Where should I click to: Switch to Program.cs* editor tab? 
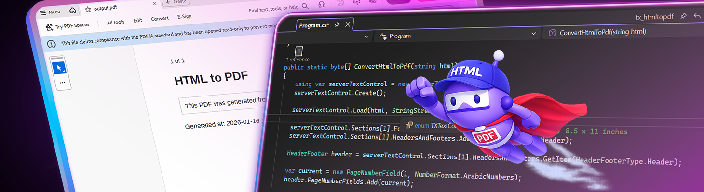coord(314,25)
